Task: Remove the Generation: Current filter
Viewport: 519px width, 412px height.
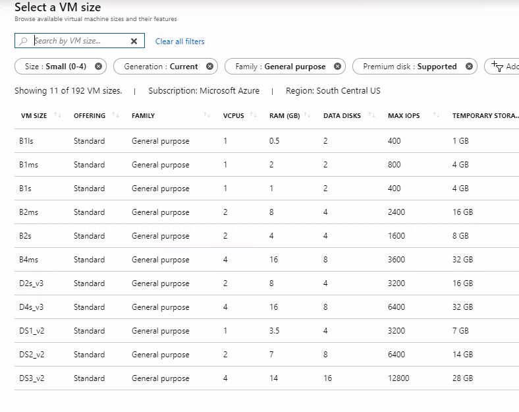Action: point(209,66)
